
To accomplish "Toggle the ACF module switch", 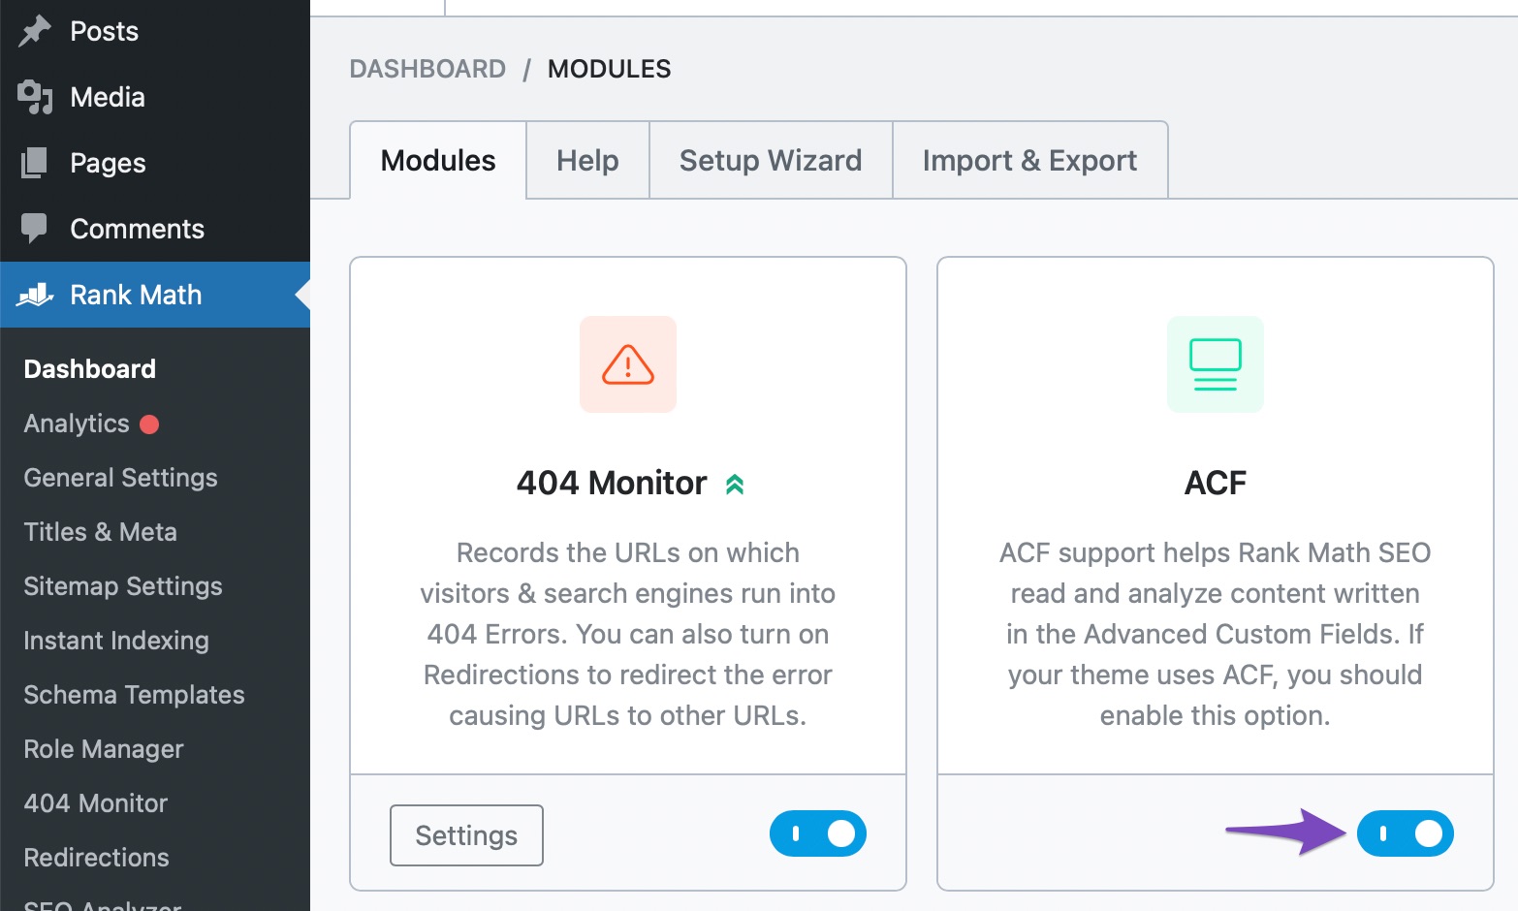I will pyautogui.click(x=1406, y=833).
